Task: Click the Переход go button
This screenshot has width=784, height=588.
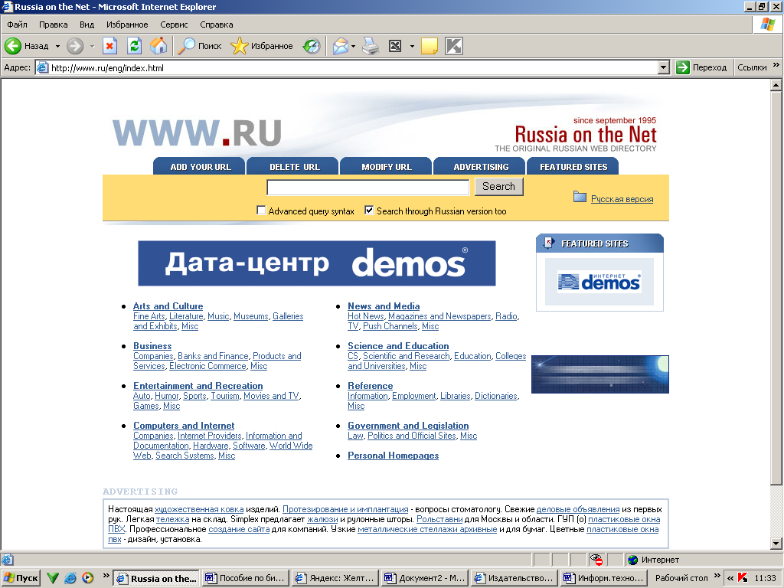Action: (x=701, y=67)
